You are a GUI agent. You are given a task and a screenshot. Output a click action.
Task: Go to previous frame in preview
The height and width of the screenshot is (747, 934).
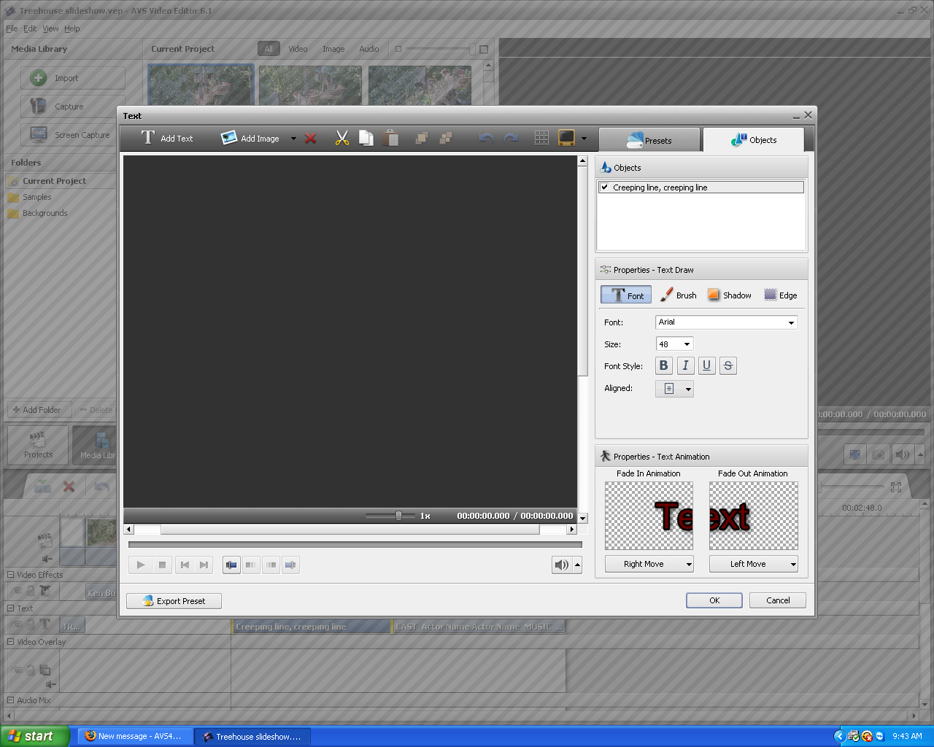pyautogui.click(x=185, y=565)
